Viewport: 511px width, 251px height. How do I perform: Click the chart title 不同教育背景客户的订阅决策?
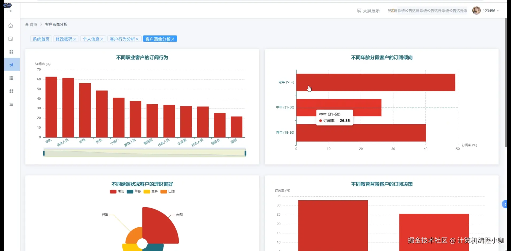(x=382, y=184)
